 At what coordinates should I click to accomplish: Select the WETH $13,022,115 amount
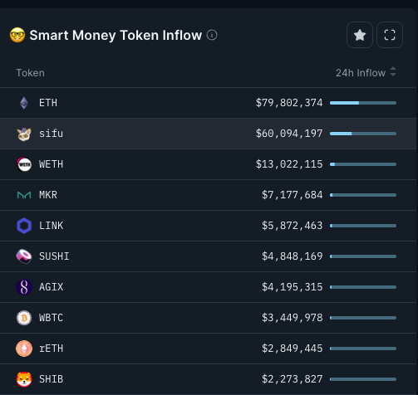[289, 164]
